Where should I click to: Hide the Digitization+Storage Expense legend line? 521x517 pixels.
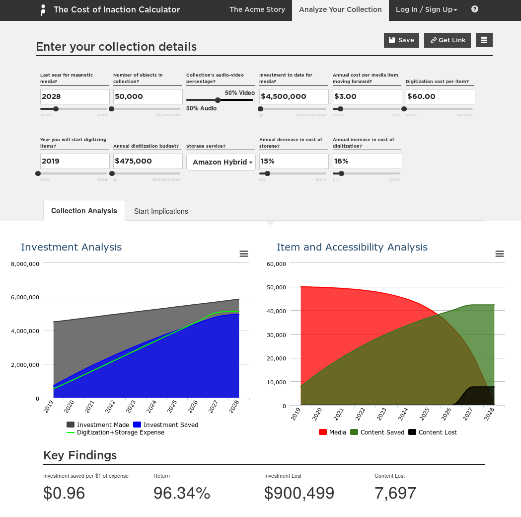(115, 432)
